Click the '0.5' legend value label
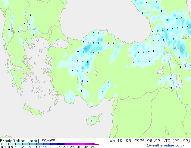The height and width of the screenshot is (148, 191). (x=11, y=147)
